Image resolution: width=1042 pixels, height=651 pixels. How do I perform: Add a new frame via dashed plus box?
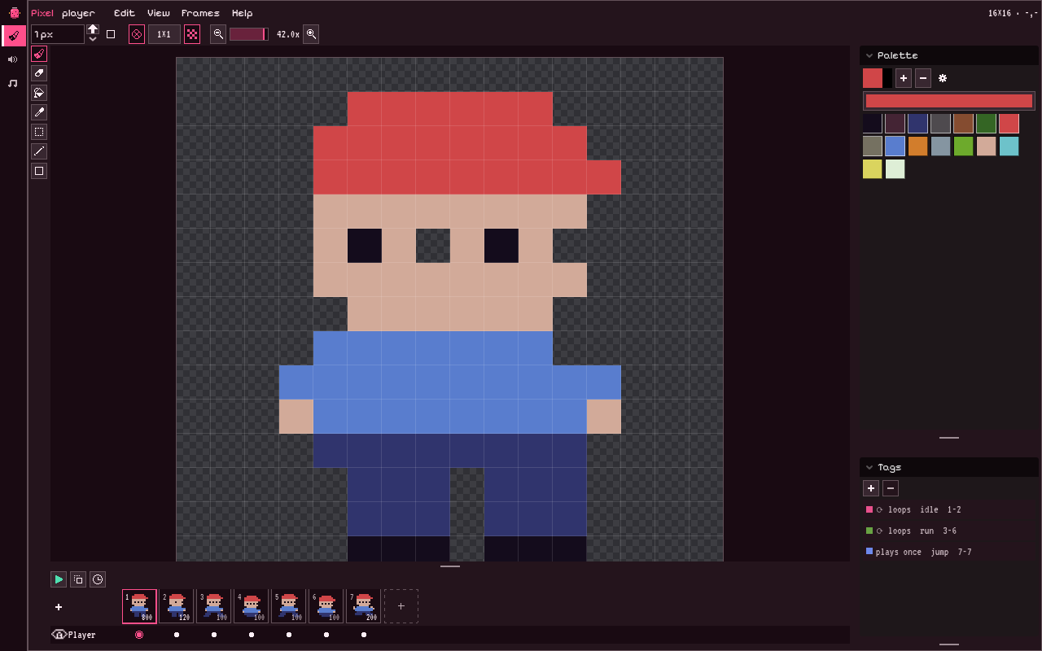coord(401,606)
